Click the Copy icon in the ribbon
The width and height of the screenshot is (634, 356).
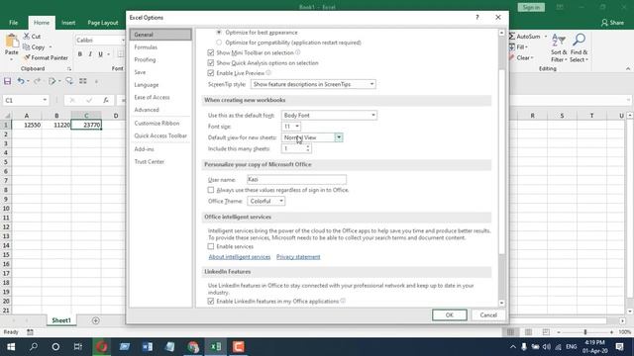[27, 46]
